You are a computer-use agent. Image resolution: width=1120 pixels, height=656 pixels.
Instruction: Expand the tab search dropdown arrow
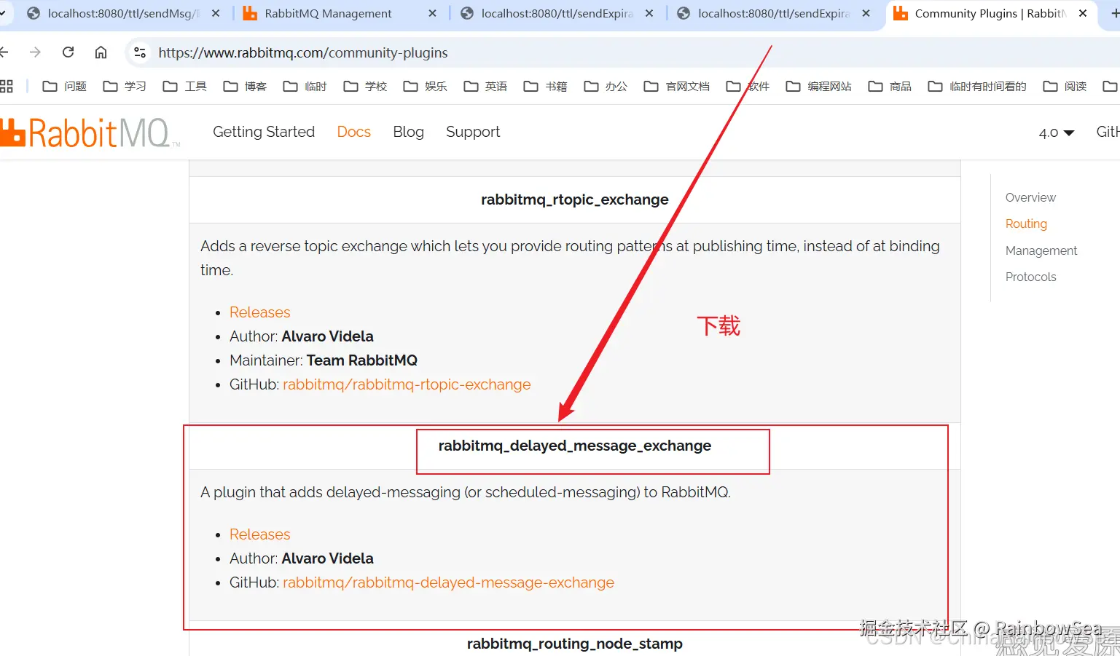4,13
